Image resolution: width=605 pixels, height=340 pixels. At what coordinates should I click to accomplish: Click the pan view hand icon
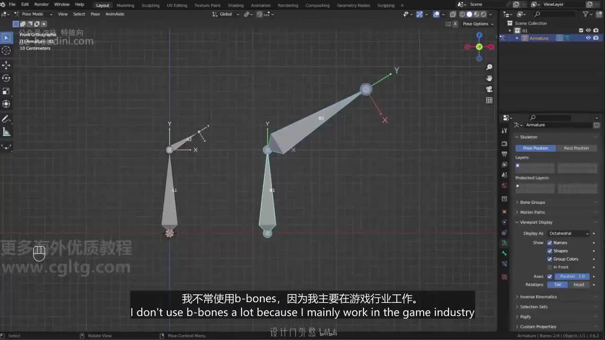point(489,78)
